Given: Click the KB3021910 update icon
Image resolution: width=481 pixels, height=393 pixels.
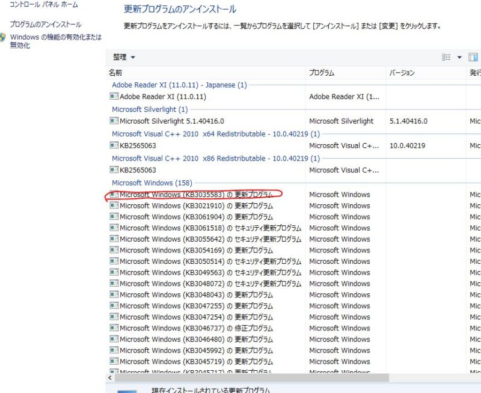Looking at the screenshot, I should coord(114,205).
